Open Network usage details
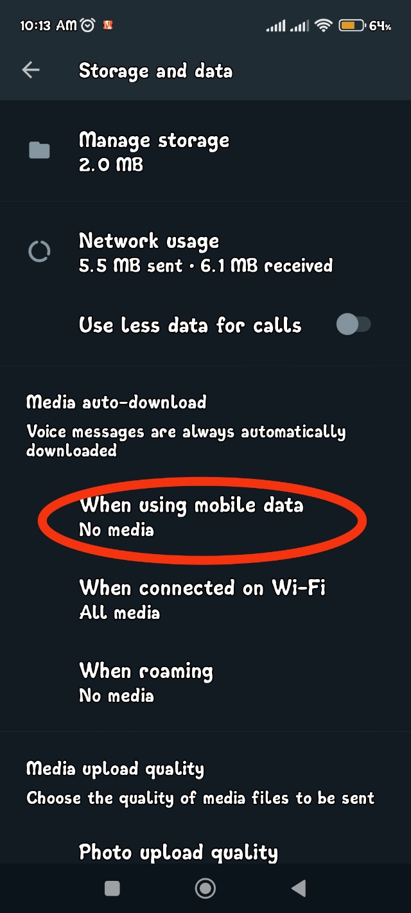The width and height of the screenshot is (411, 913). pyautogui.click(x=205, y=252)
